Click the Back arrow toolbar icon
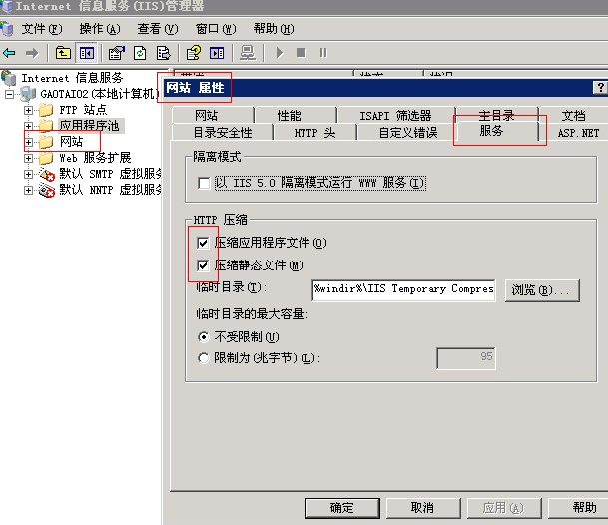The height and width of the screenshot is (525, 608). [10, 52]
